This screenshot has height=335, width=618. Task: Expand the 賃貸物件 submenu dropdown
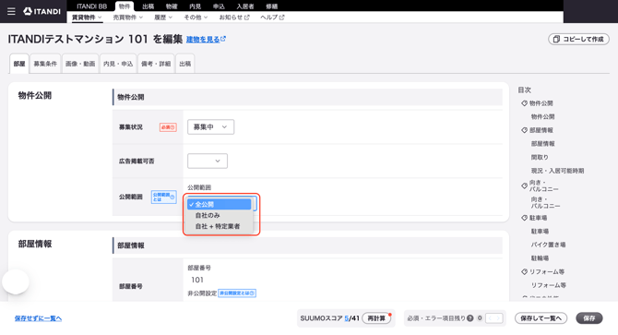click(87, 18)
